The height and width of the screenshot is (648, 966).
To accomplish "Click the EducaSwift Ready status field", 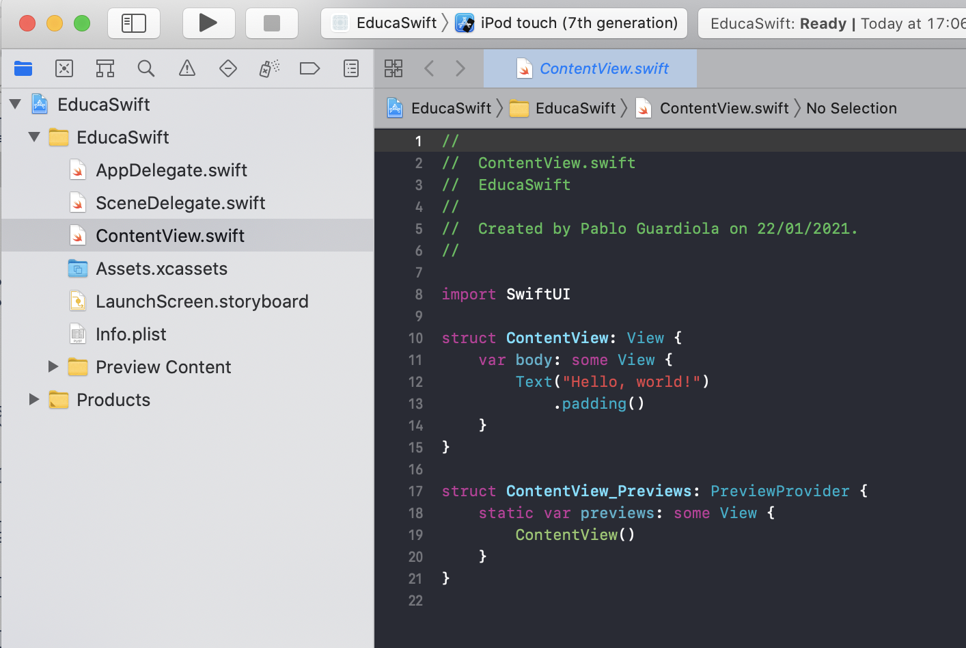I will pos(832,24).
